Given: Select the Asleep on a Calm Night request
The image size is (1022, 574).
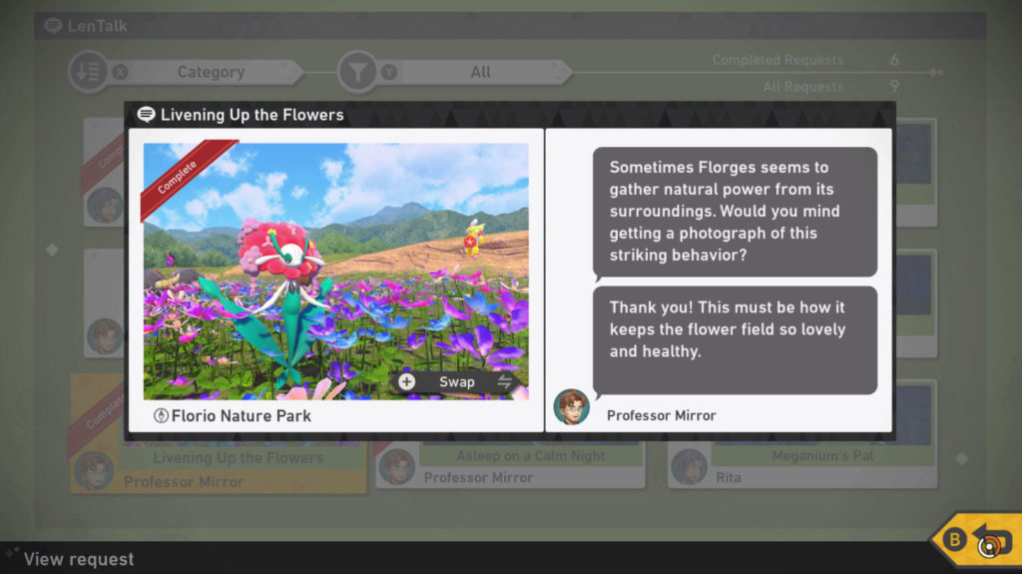Looking at the screenshot, I should 510,466.
